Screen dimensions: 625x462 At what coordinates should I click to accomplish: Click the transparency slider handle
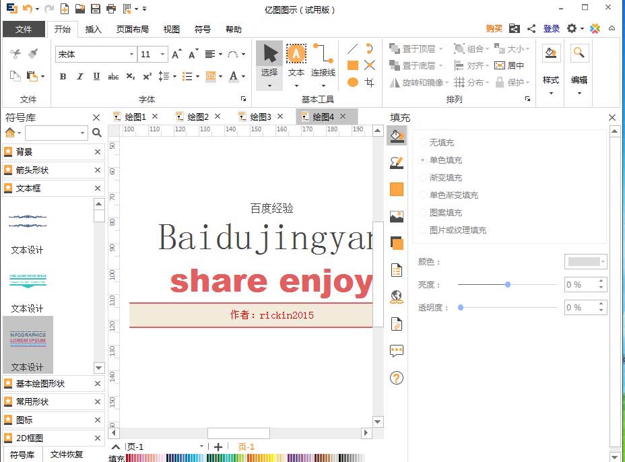coord(461,307)
